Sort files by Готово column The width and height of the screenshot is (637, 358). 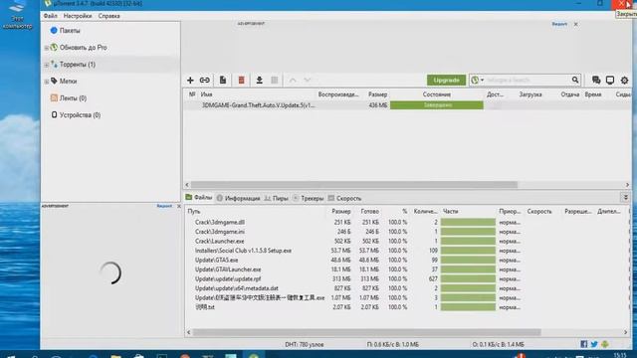coord(369,211)
